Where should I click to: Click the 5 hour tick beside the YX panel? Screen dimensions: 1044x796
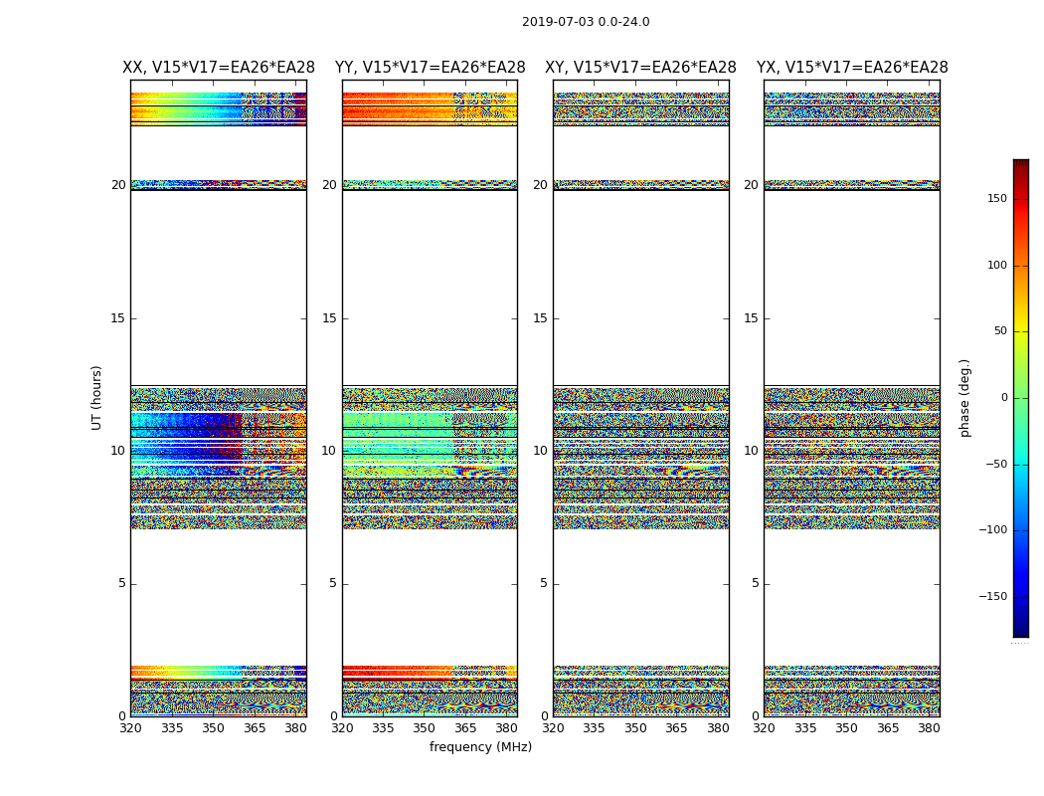pos(755,583)
